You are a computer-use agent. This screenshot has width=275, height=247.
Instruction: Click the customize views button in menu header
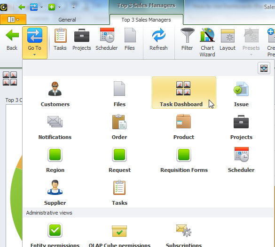point(264,68)
